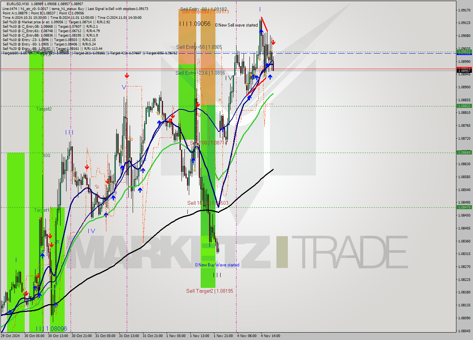Click the current price tag 1.08957
This screenshot has width=473, height=340.
coord(464,71)
